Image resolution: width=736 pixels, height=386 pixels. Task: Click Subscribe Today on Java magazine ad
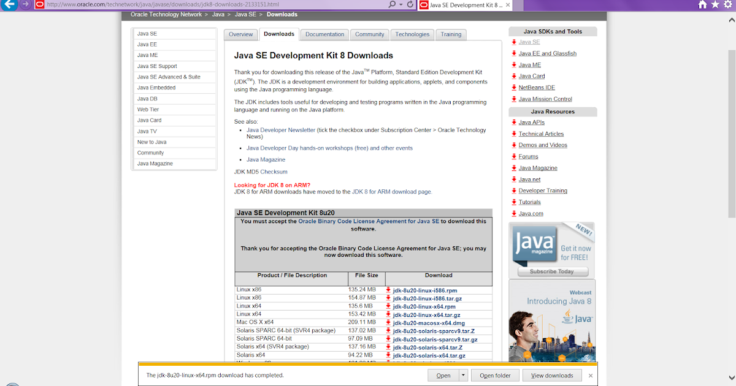pos(552,271)
